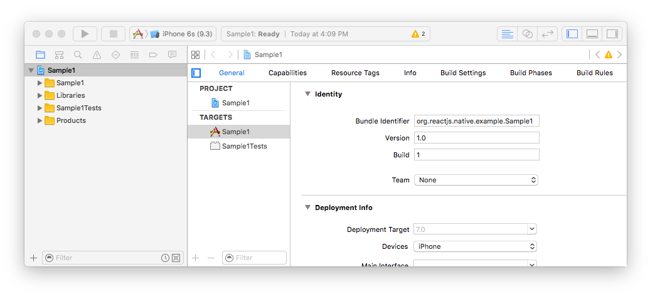655x294 pixels.
Task: Open the Test navigator
Action: pyautogui.click(x=115, y=55)
